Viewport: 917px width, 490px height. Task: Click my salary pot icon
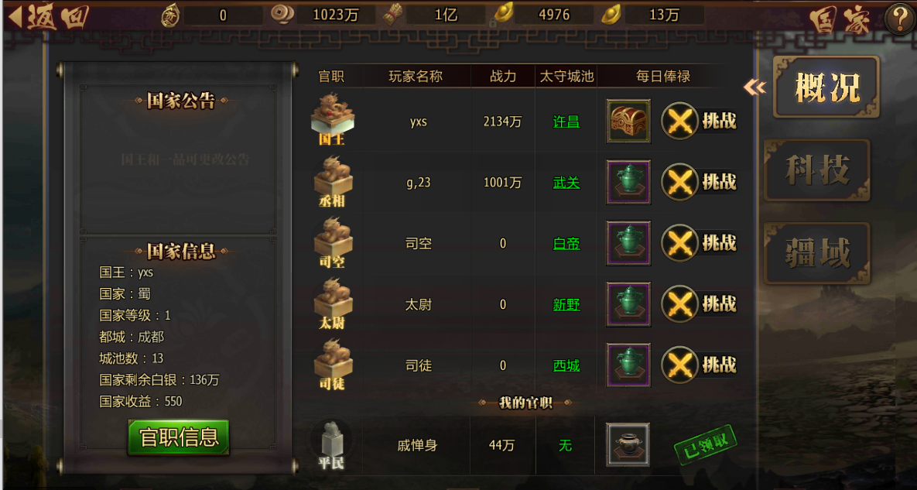[628, 445]
